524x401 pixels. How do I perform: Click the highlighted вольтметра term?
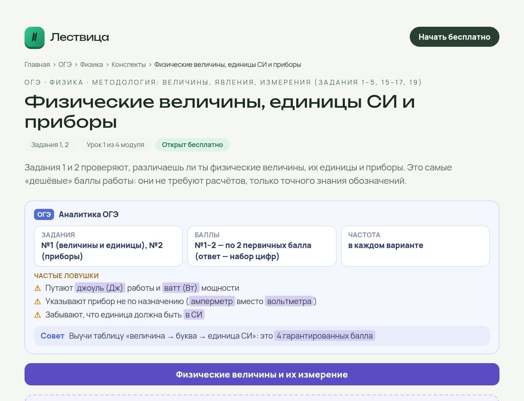(x=290, y=301)
